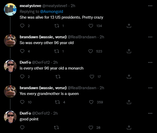Open more menu on "every grandmother is a queen"
Image resolution: width=157 pixels, height=133 pixels.
(150, 88)
